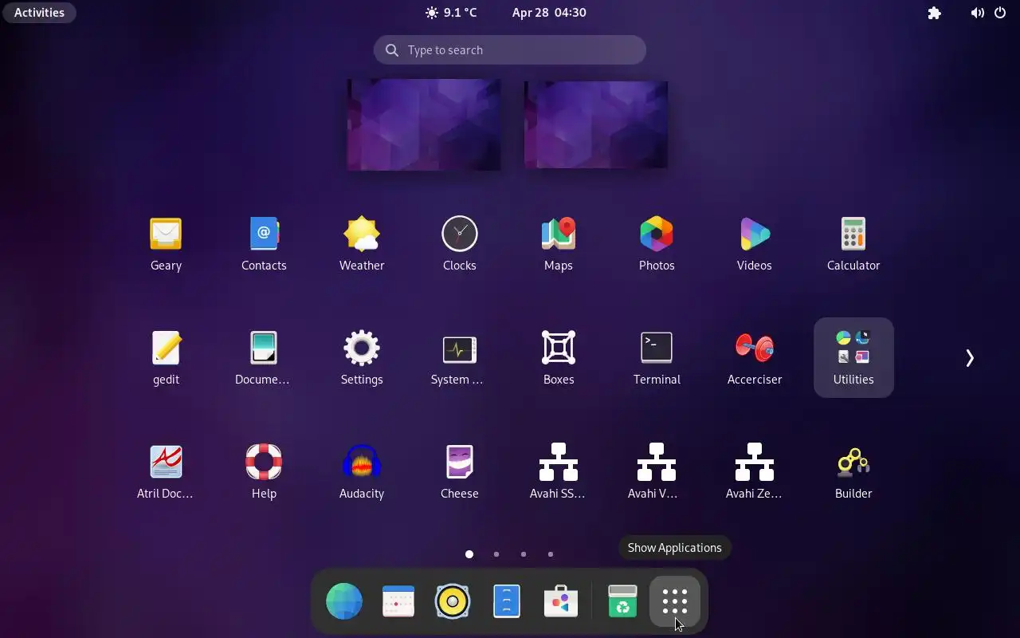Jump to the third app page dot
Screen dimensions: 1020x638
pyautogui.click(x=524, y=554)
